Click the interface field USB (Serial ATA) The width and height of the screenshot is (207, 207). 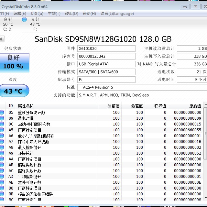click(106, 64)
